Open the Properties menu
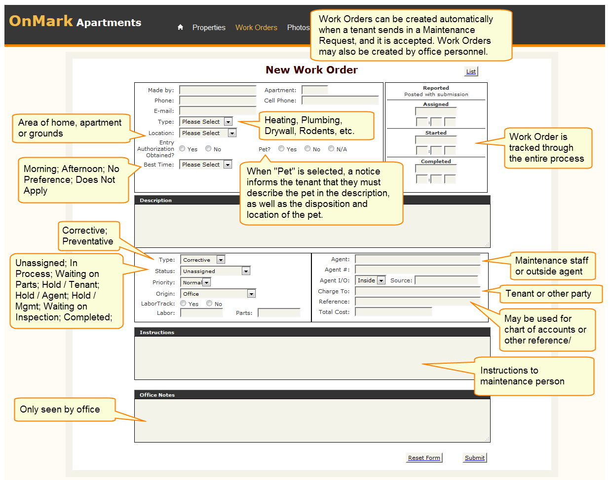The width and height of the screenshot is (612, 480). [209, 28]
